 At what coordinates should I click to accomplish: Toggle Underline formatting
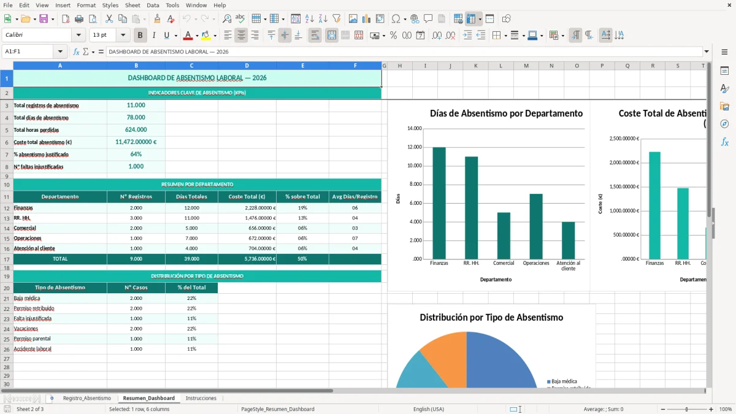tap(167, 36)
